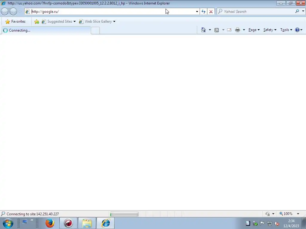306x229 pixels.
Task: Expand the address bar autocomplete dropdown arrow
Action: point(197,12)
